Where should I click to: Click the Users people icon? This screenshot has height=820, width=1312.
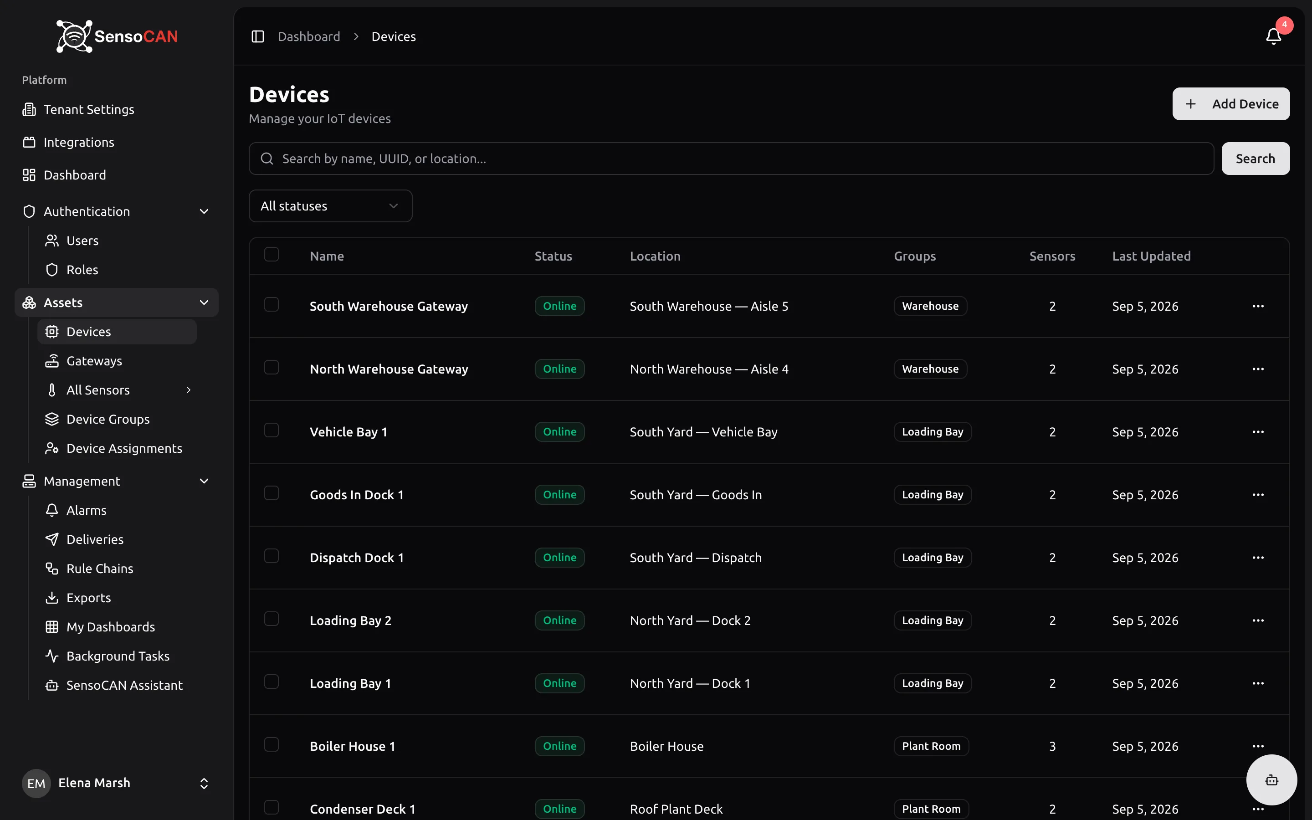pos(52,240)
